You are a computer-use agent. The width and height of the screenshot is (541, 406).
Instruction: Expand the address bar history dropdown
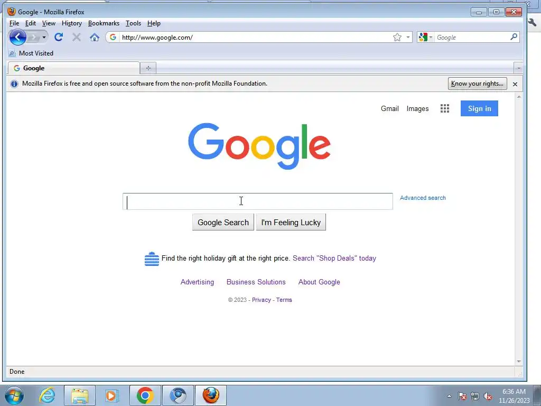point(408,37)
